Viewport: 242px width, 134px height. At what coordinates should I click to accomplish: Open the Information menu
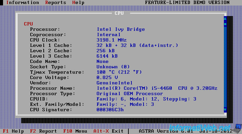pos(23,3)
